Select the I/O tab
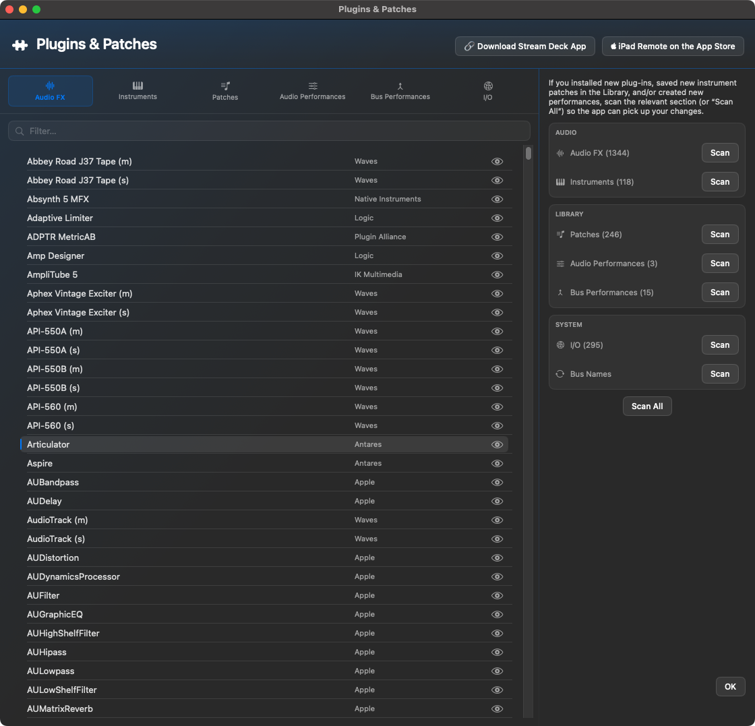Viewport: 755px width, 726px height. click(x=488, y=91)
